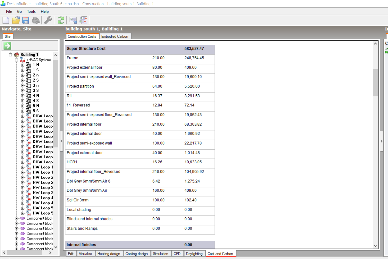Click the up arrow of the cost table scrollbar
This screenshot has width=388, height=259.
(x=375, y=44)
